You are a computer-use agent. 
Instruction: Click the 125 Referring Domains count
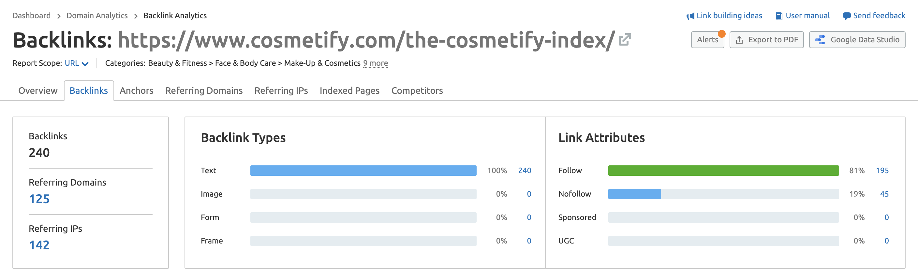[39, 199]
